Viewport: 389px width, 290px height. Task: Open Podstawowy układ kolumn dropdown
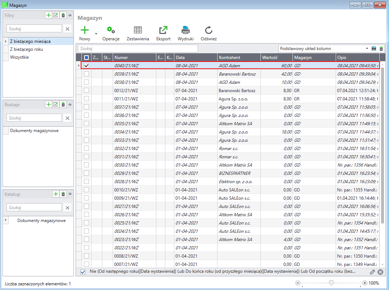367,49
